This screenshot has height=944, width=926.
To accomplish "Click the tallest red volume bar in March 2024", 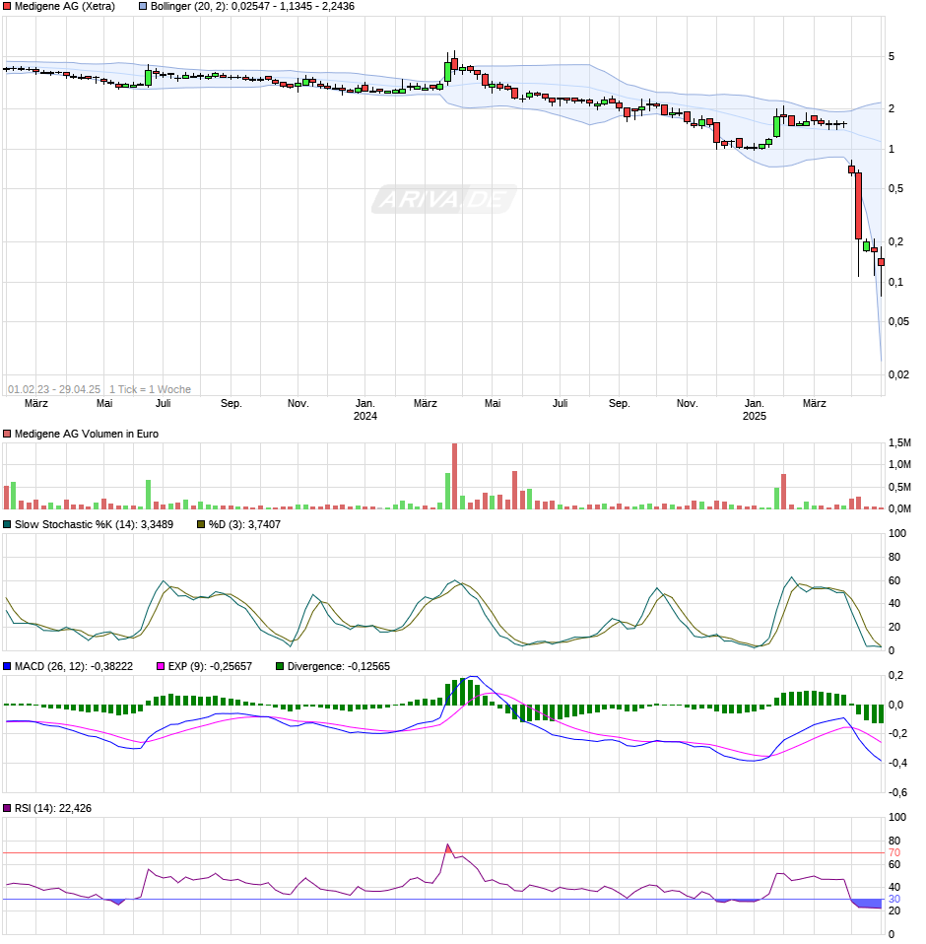I will pos(455,476).
